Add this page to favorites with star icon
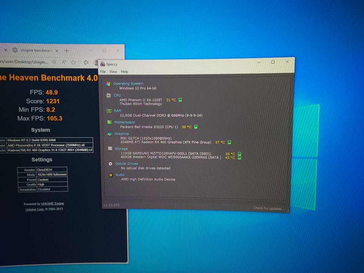This screenshot has width=364, height=273. pos(74,62)
